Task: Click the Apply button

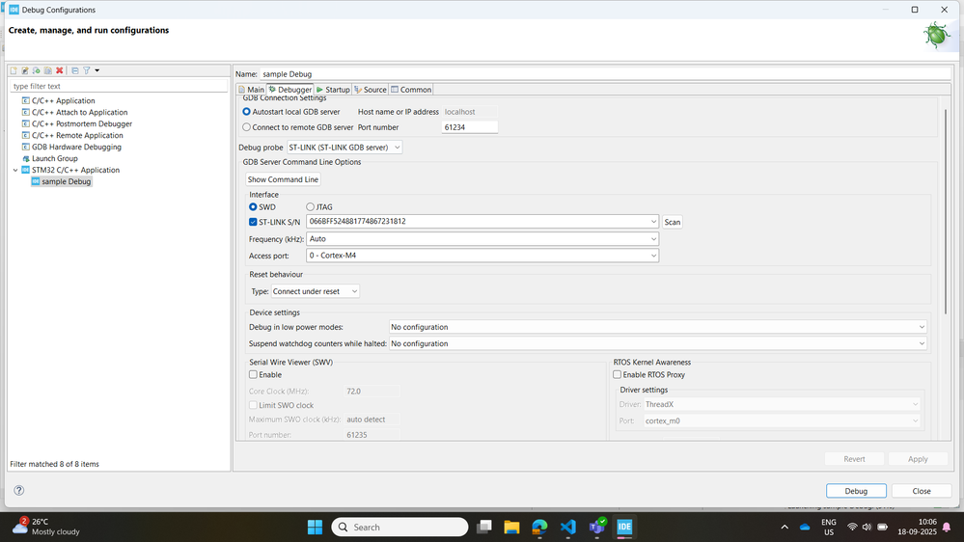Action: [x=918, y=459]
